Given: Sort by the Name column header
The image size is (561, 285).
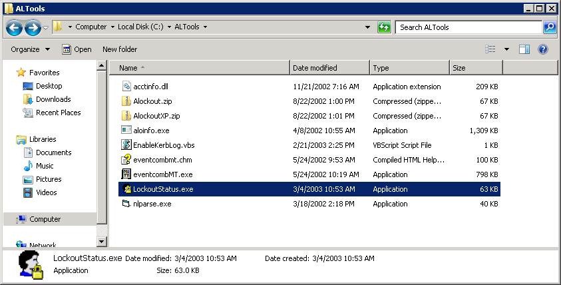Looking at the screenshot, I should (x=199, y=68).
